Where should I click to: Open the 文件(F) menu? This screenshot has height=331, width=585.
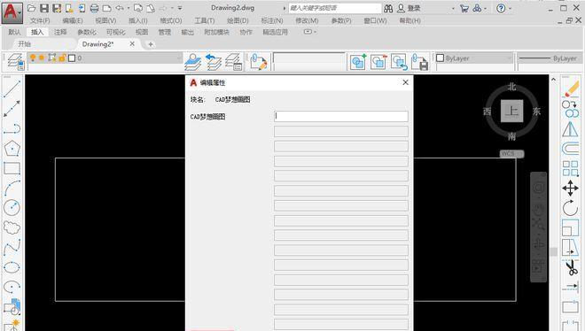(x=40, y=20)
